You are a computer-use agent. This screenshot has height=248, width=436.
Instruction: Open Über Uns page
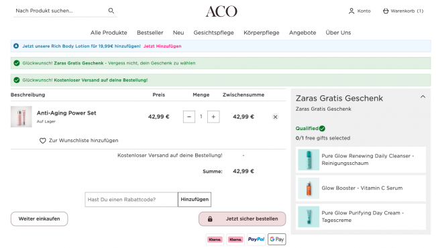(x=338, y=32)
